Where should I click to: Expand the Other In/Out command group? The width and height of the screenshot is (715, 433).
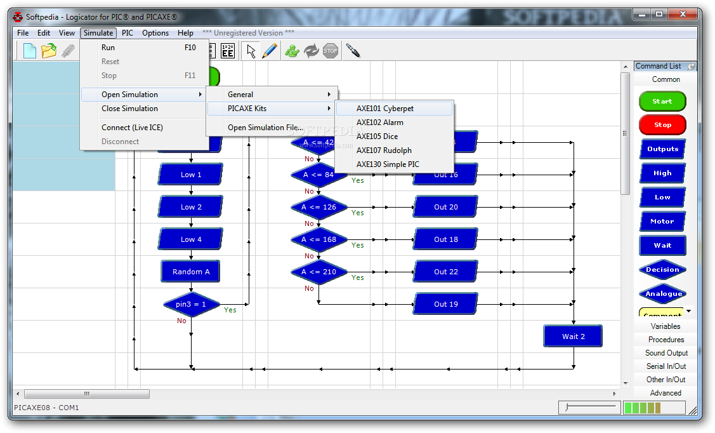tap(666, 379)
